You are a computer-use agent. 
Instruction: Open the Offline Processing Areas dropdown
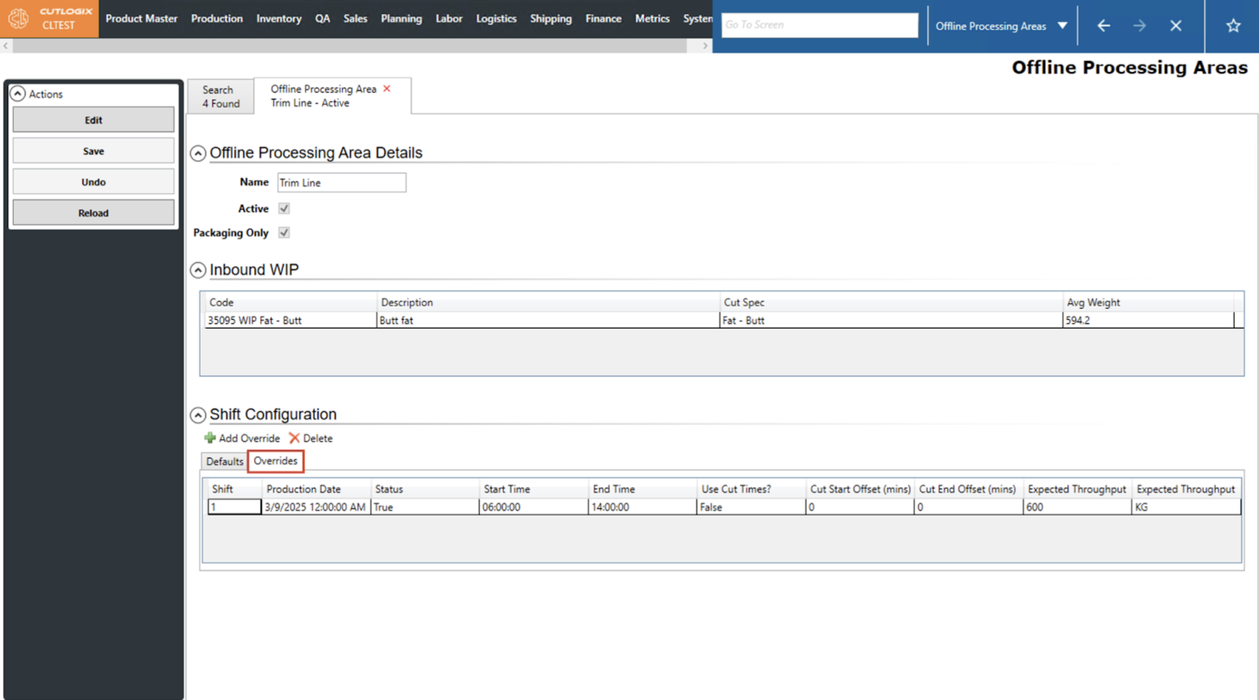coord(1062,25)
